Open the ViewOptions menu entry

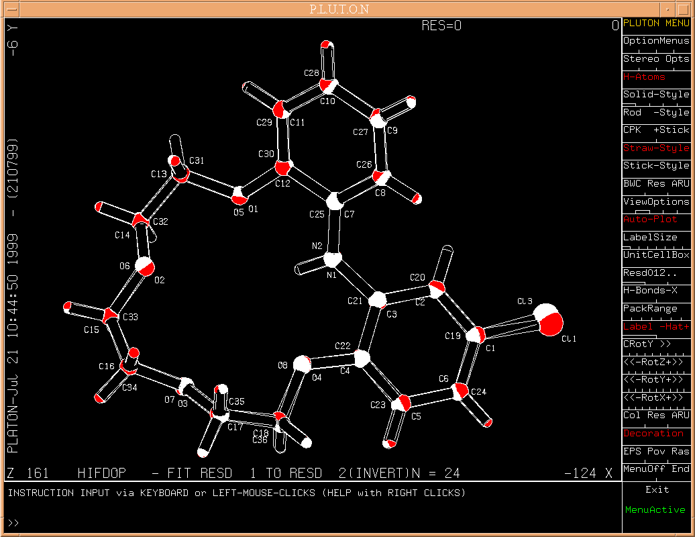pyautogui.click(x=655, y=201)
